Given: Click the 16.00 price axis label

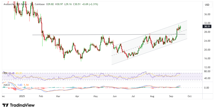Looking at the screenshot, I should (x=207, y=58).
